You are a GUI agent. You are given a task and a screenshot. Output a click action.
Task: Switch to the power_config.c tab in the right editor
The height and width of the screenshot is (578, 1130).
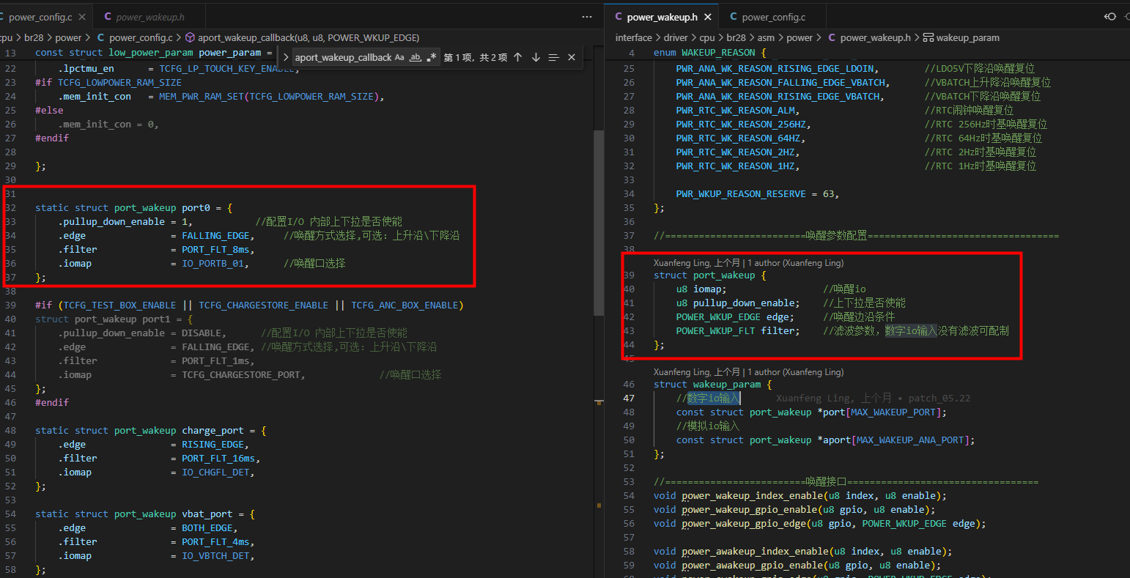pyautogui.click(x=773, y=17)
